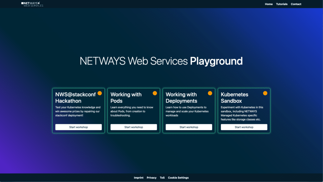Image resolution: width=323 pixels, height=182 pixels.
Task: Start the Kubernetes Sandbox workshop
Action: pyautogui.click(x=244, y=127)
